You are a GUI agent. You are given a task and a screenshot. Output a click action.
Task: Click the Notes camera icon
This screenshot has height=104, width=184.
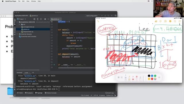coord(165,21)
